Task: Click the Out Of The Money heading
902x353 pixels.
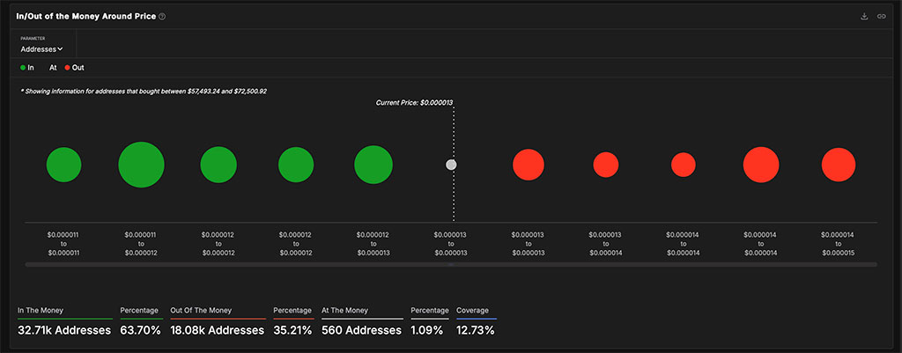Action: point(201,311)
